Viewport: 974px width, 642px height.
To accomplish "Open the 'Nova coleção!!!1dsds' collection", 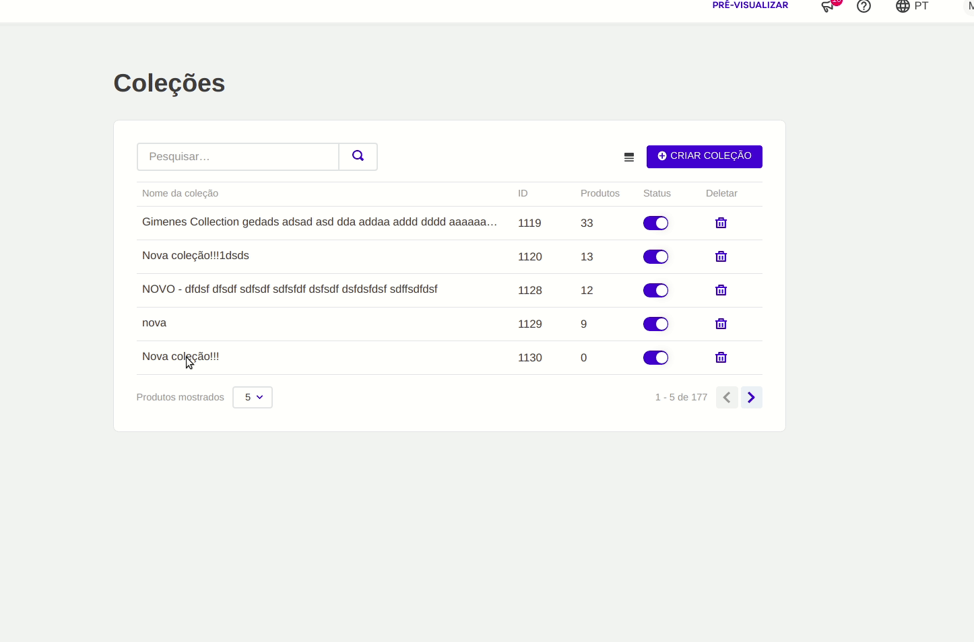I will click(x=195, y=256).
